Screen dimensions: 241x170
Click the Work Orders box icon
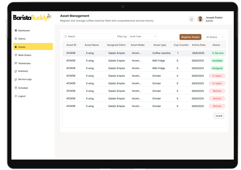click(16, 55)
